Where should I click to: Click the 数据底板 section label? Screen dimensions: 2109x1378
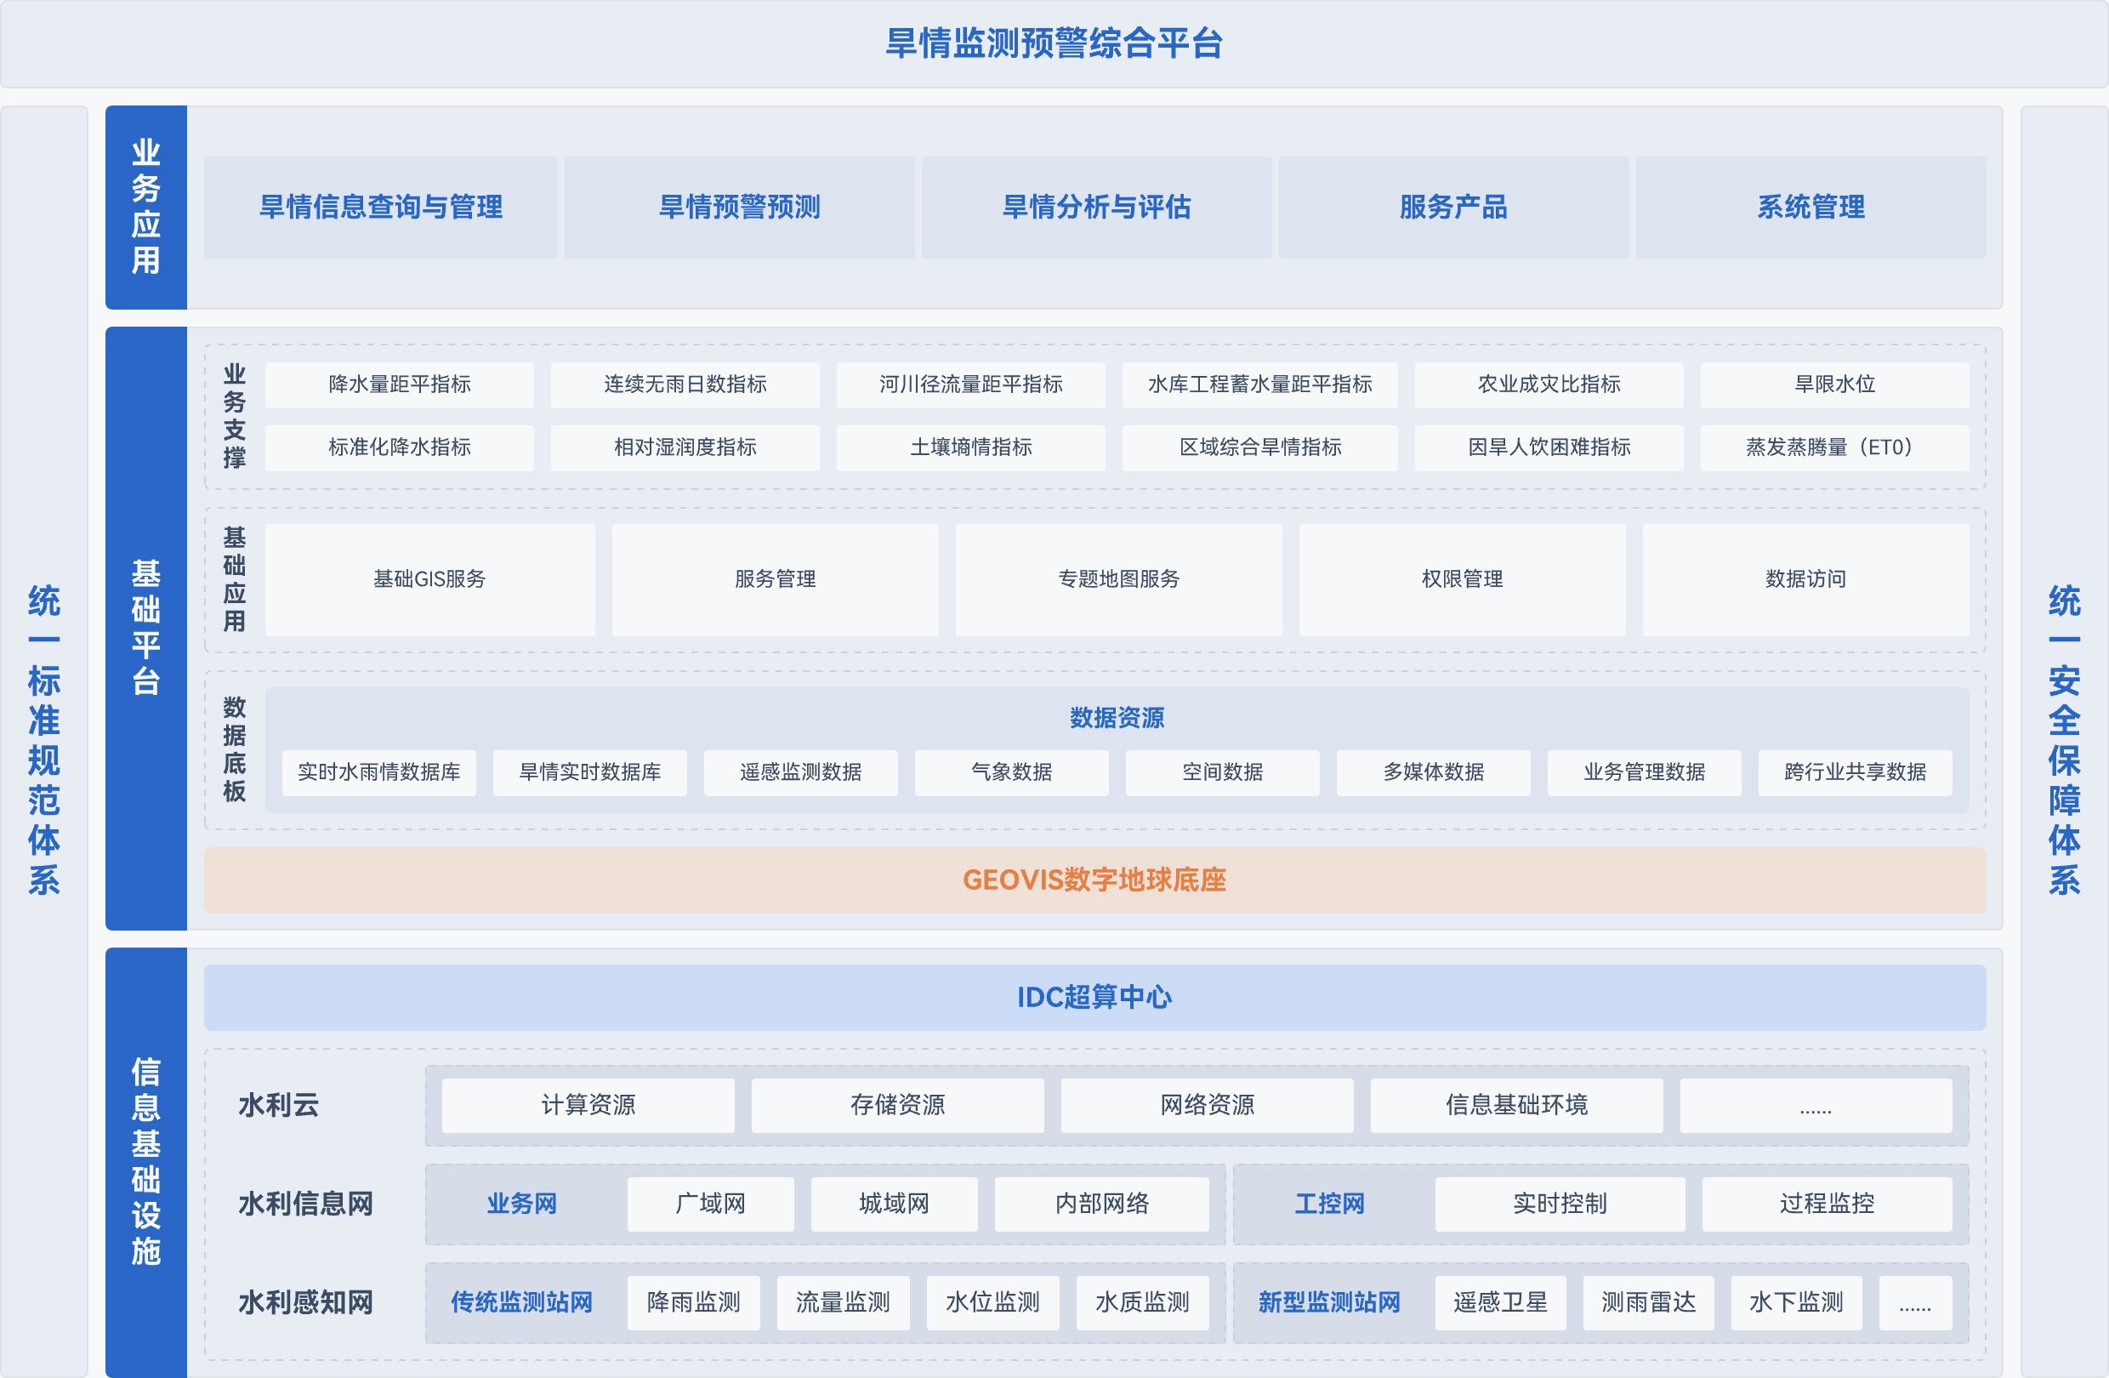point(234,749)
